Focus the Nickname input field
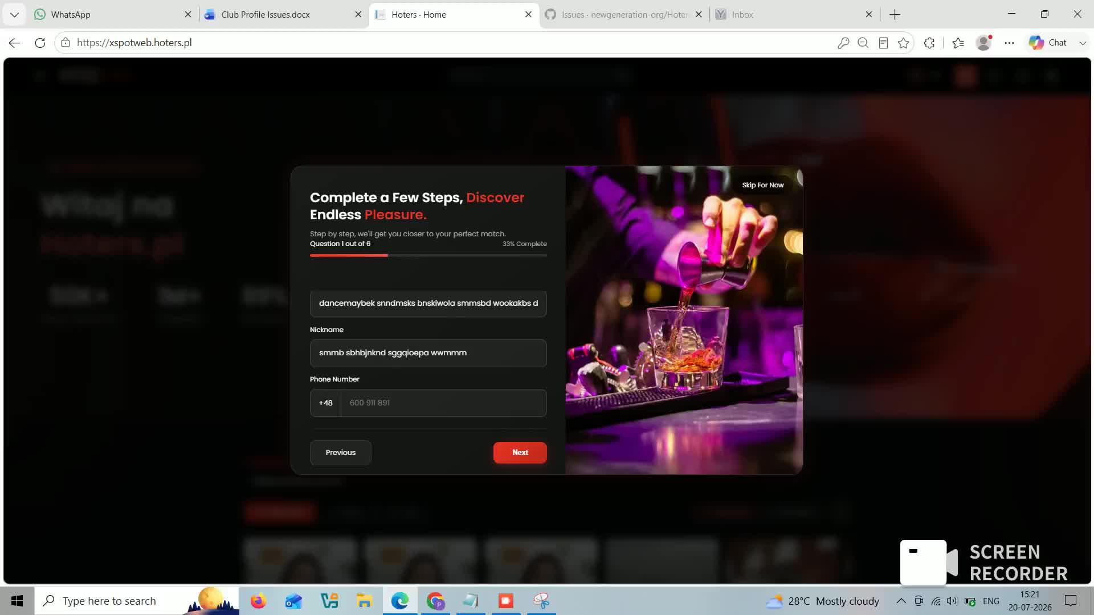Screen dimensions: 1094x615 click(428, 353)
